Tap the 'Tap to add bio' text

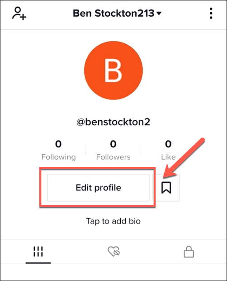[113, 221]
